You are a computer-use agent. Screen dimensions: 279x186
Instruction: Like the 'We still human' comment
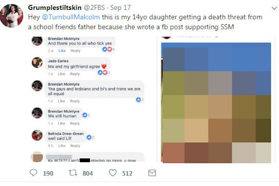(61, 123)
